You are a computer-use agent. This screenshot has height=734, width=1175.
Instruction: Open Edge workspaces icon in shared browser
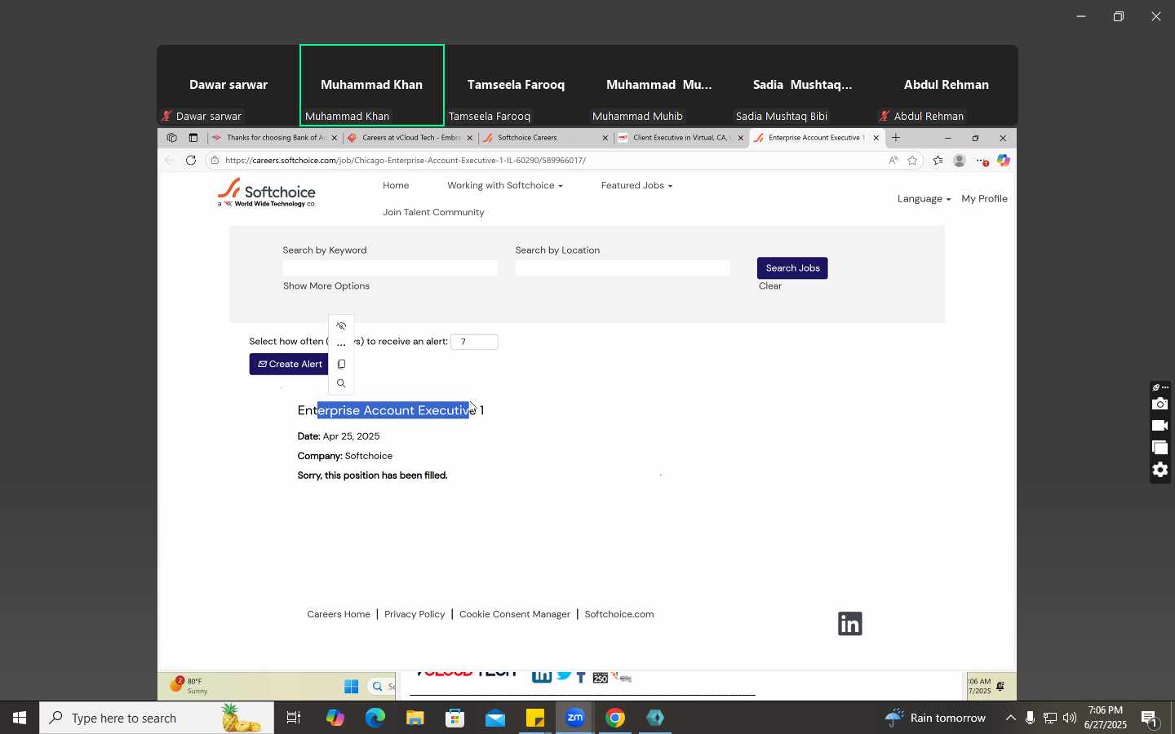click(x=171, y=138)
